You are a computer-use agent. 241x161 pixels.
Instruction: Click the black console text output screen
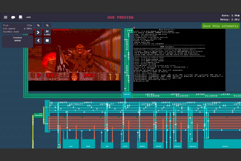pos(179,60)
